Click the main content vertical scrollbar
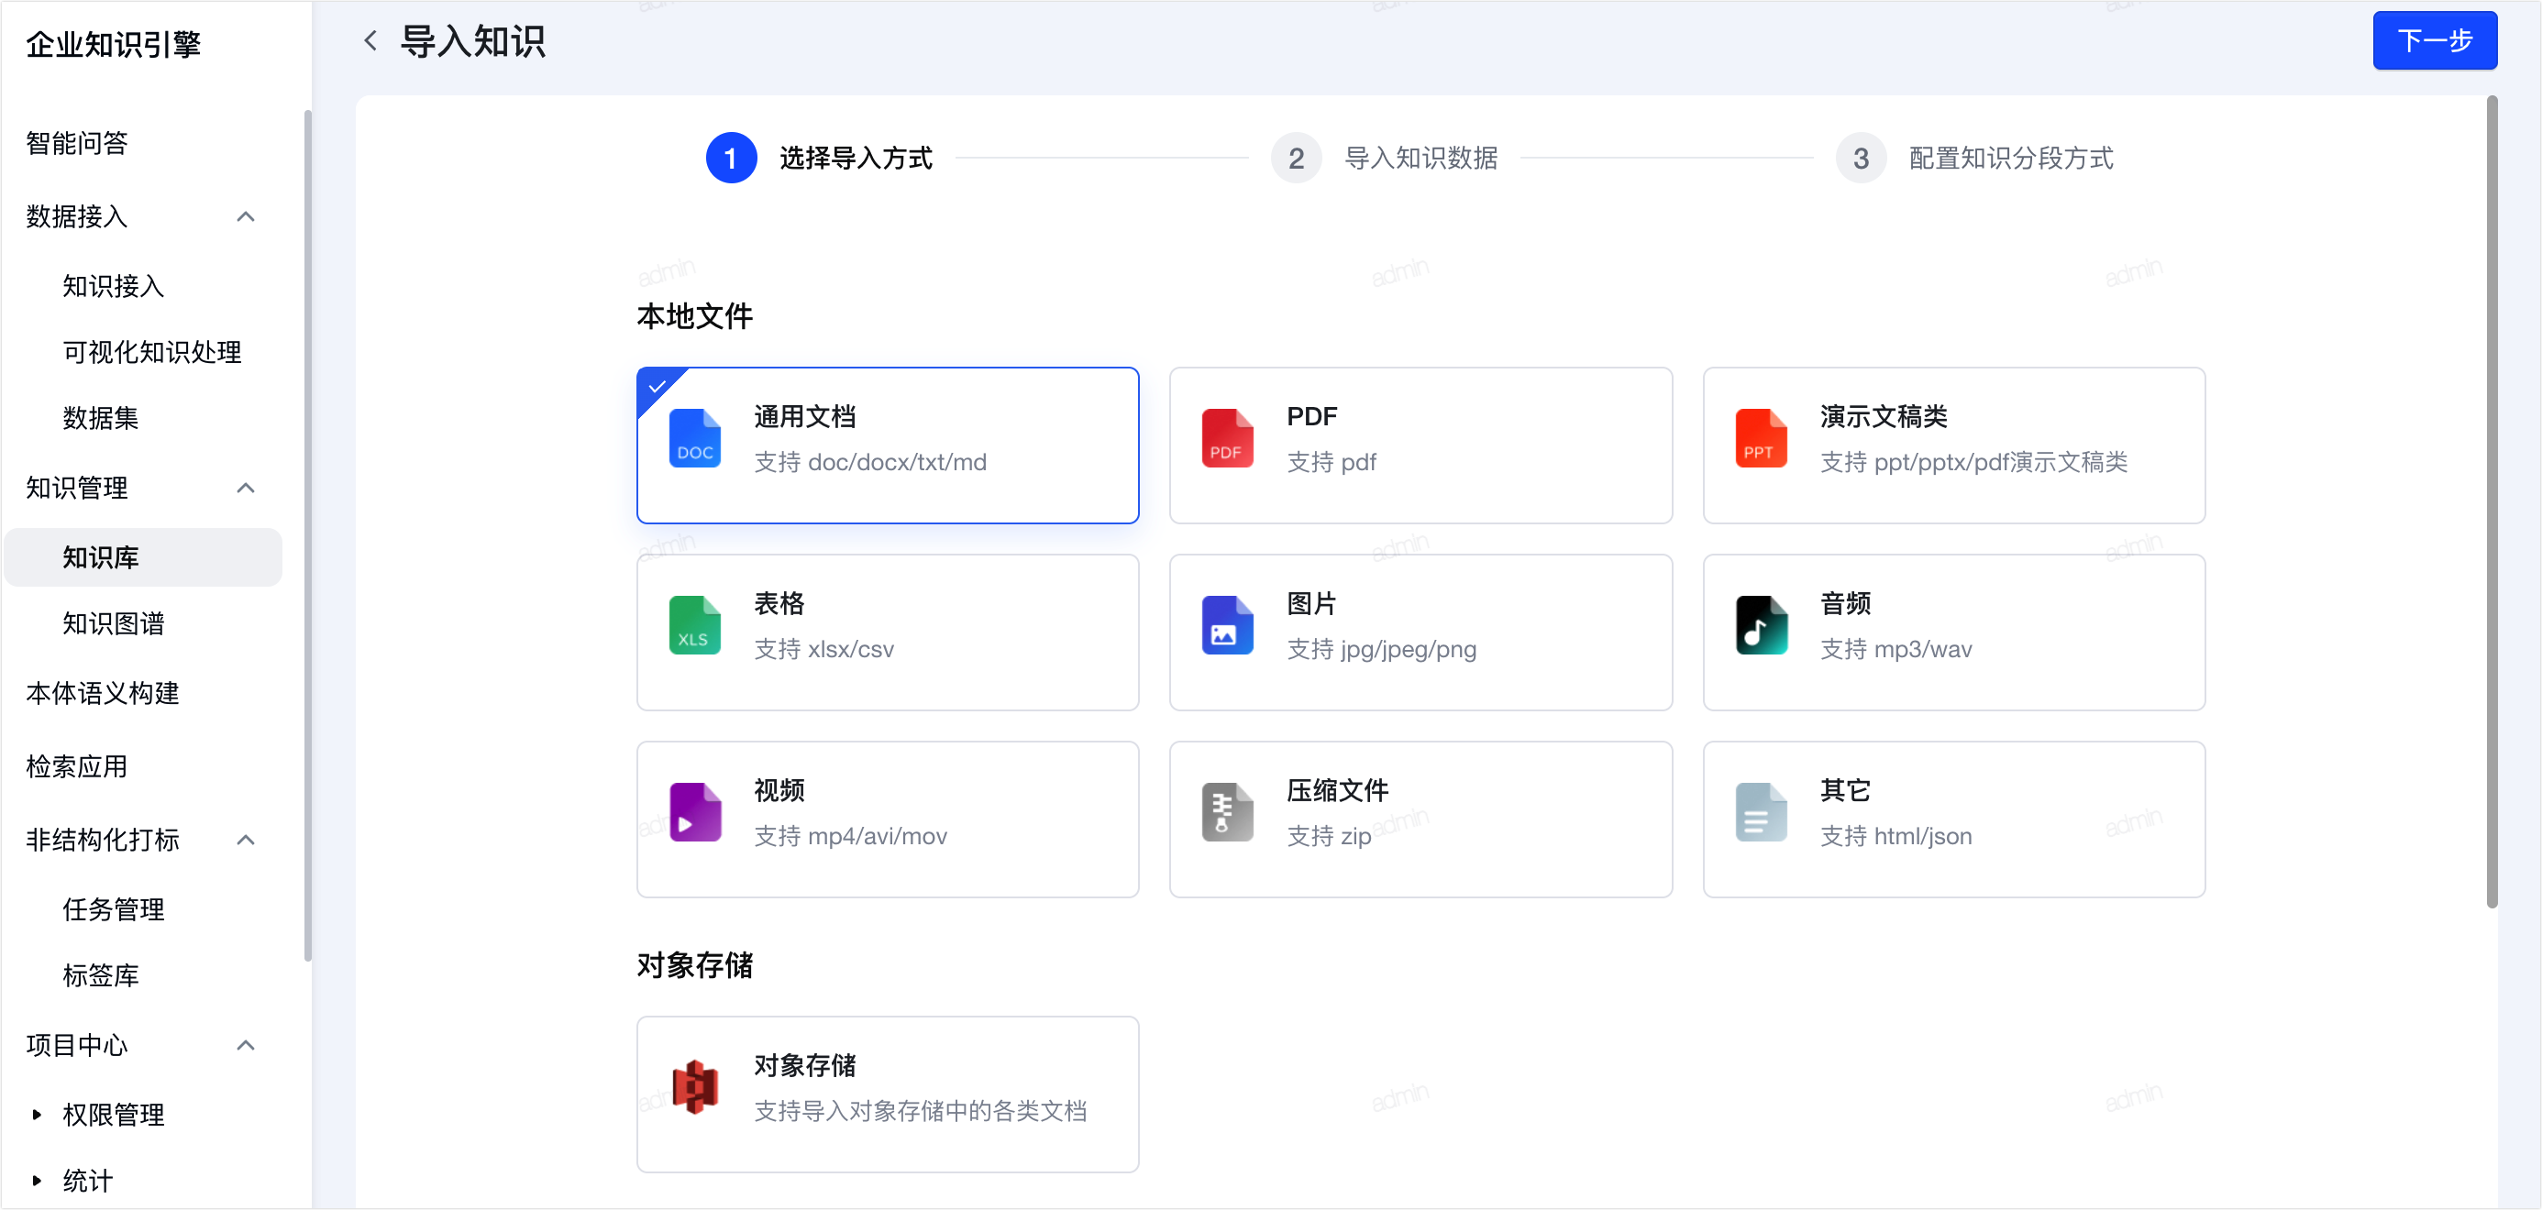2542x1210 pixels. pos(2492,501)
